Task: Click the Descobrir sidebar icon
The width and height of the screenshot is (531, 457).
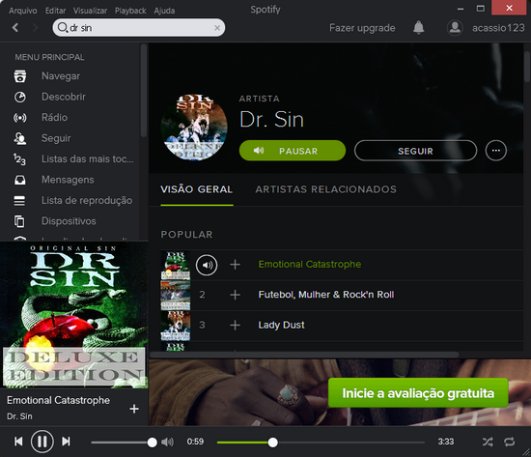Action: [19, 97]
